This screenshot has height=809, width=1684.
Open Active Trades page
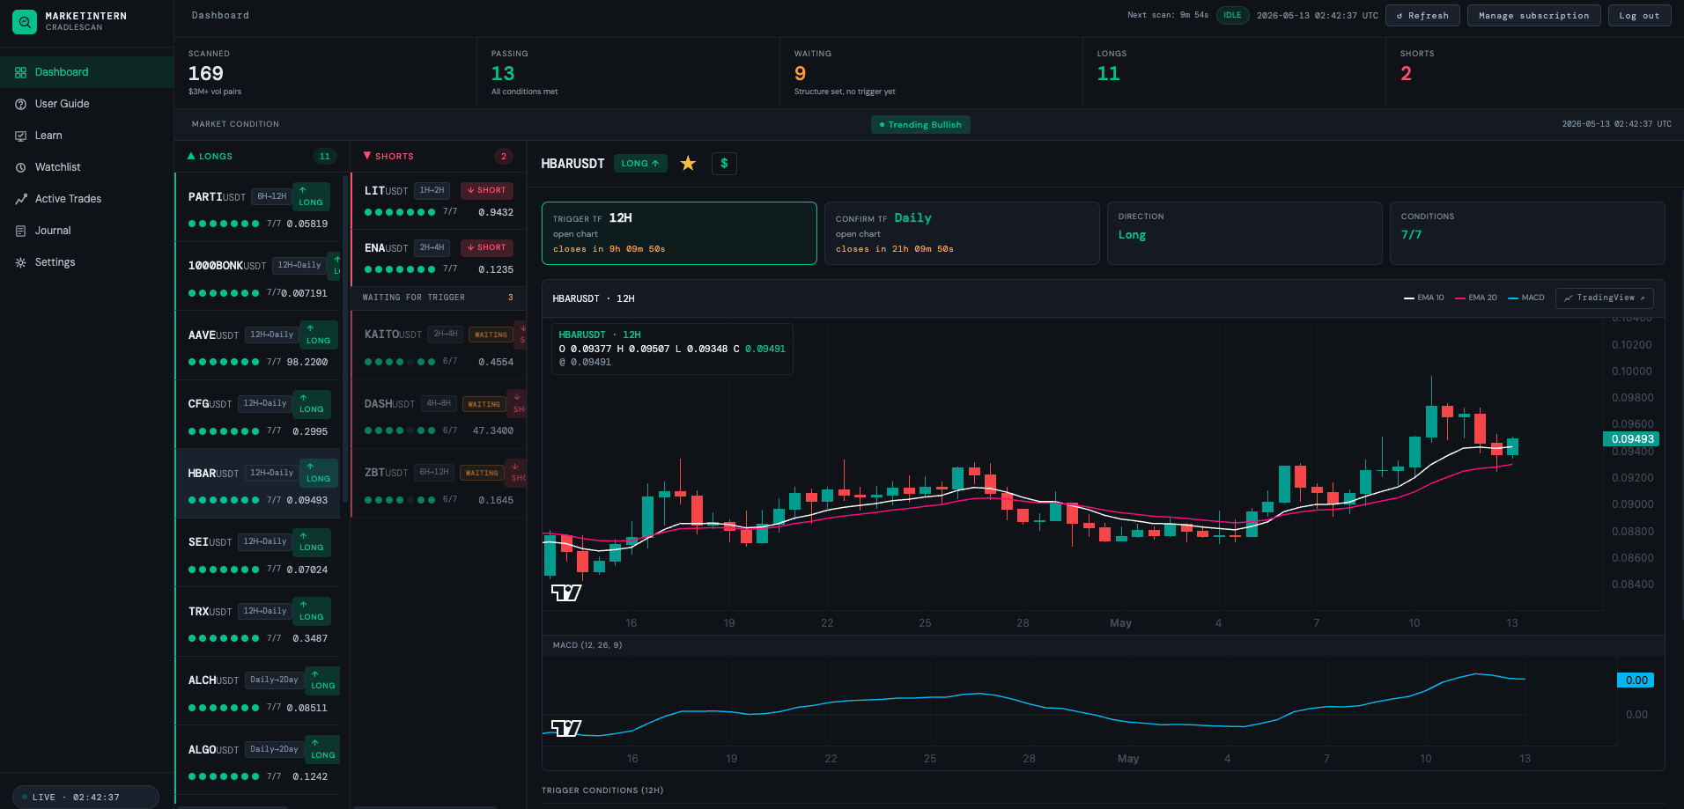point(86,199)
